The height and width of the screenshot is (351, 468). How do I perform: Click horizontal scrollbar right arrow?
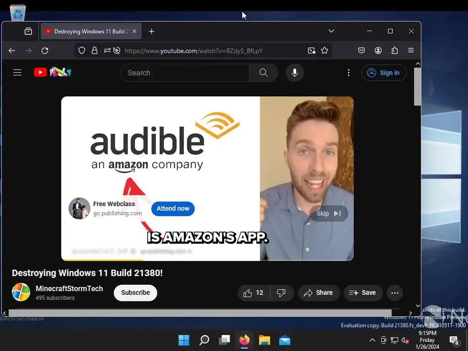[411, 313]
